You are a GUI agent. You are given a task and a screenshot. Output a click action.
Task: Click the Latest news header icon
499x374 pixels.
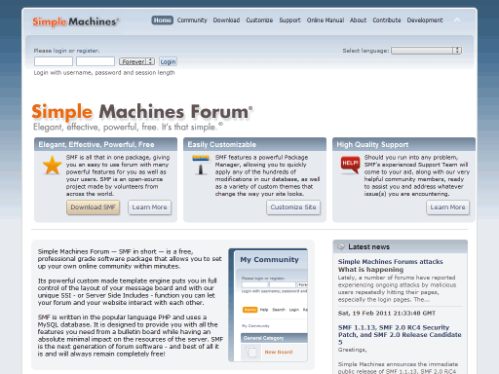click(341, 246)
